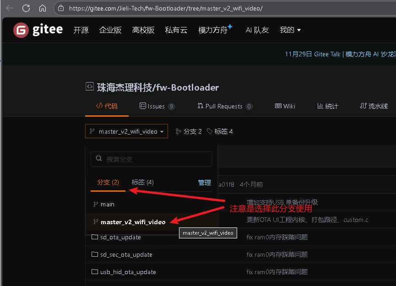Open the Issues tab
Image resolution: width=396 pixels, height=286 pixels.
coord(157,106)
